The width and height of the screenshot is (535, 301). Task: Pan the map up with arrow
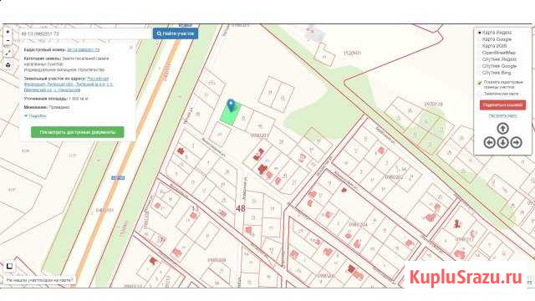502,129
